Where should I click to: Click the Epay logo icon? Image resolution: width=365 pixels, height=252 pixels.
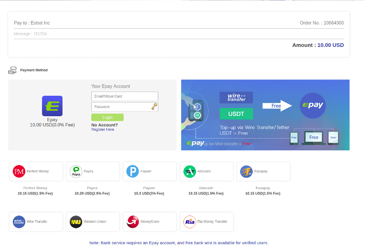pos(52,106)
